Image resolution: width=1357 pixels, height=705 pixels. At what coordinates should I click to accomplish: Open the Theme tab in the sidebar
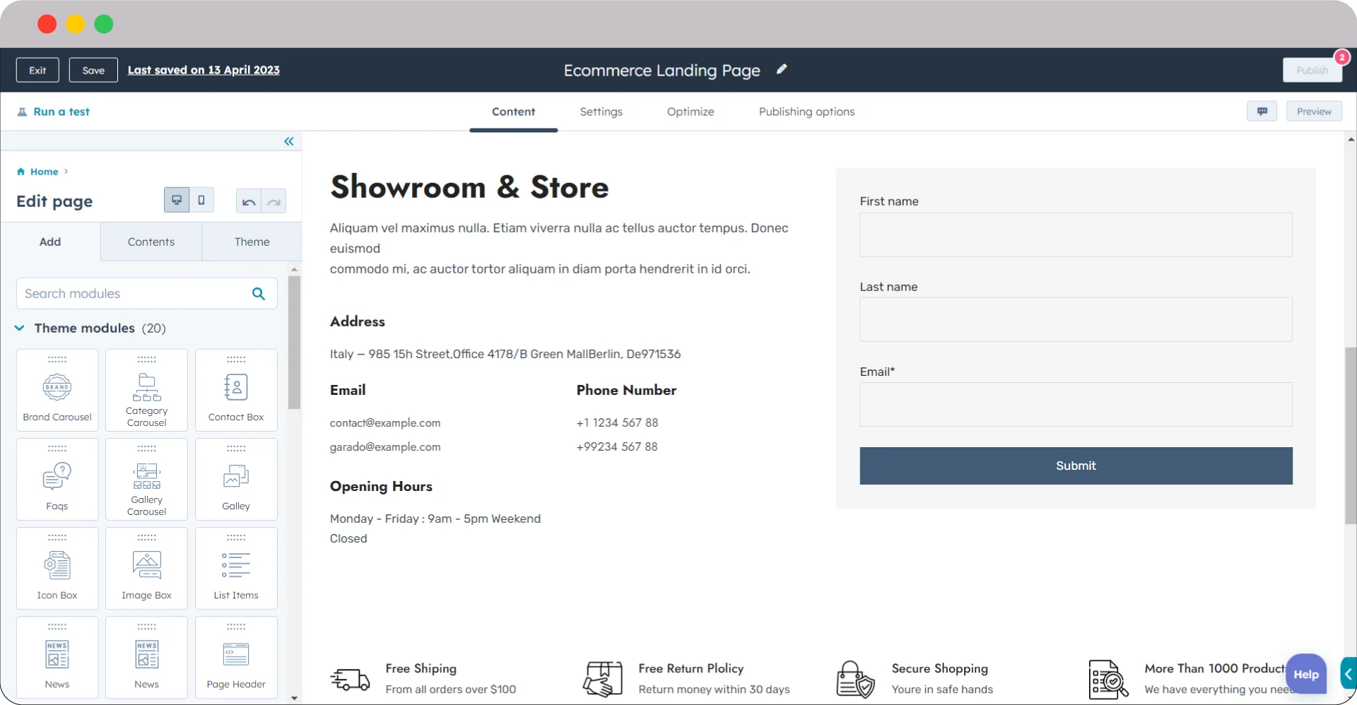[x=251, y=242]
